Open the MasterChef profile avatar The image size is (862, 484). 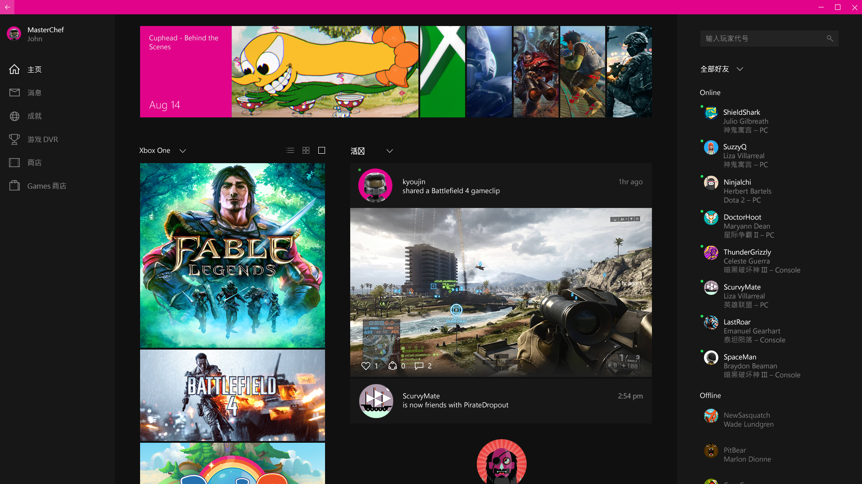(14, 34)
